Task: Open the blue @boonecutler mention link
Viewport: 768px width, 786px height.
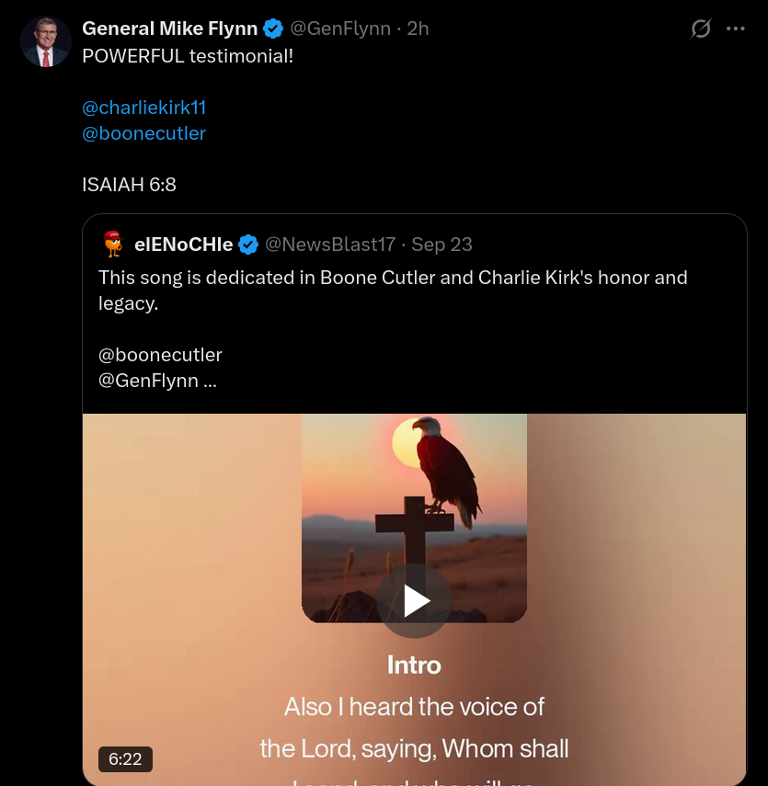Action: tap(143, 133)
